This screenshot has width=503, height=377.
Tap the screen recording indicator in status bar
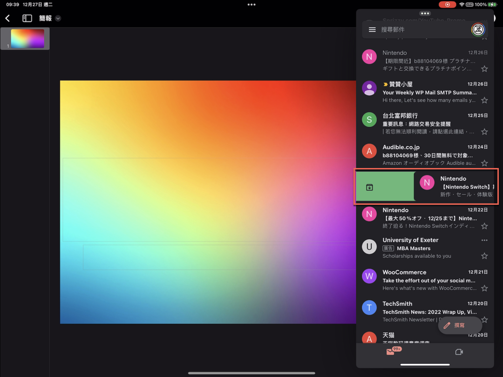447,5
